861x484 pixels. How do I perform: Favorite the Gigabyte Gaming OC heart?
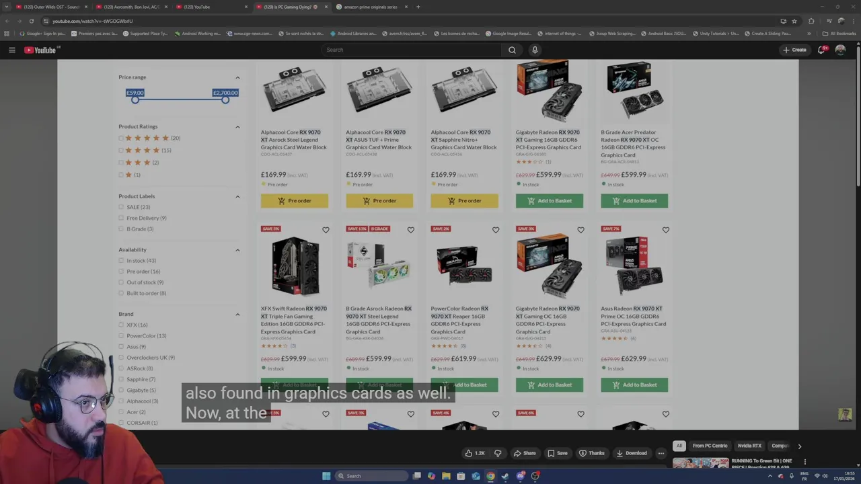coord(581,230)
